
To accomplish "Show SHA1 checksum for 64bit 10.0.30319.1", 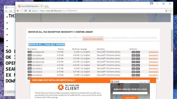I will click(x=138, y=72).
